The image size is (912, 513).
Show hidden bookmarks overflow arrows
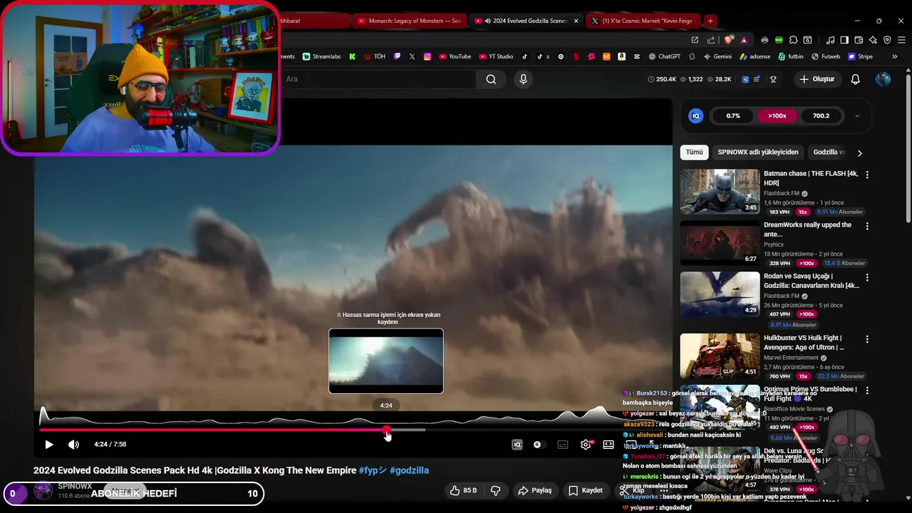895,56
